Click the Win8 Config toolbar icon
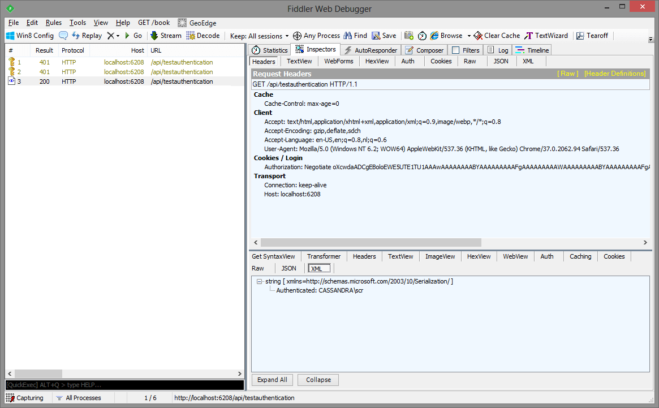The image size is (659, 408). pos(30,36)
